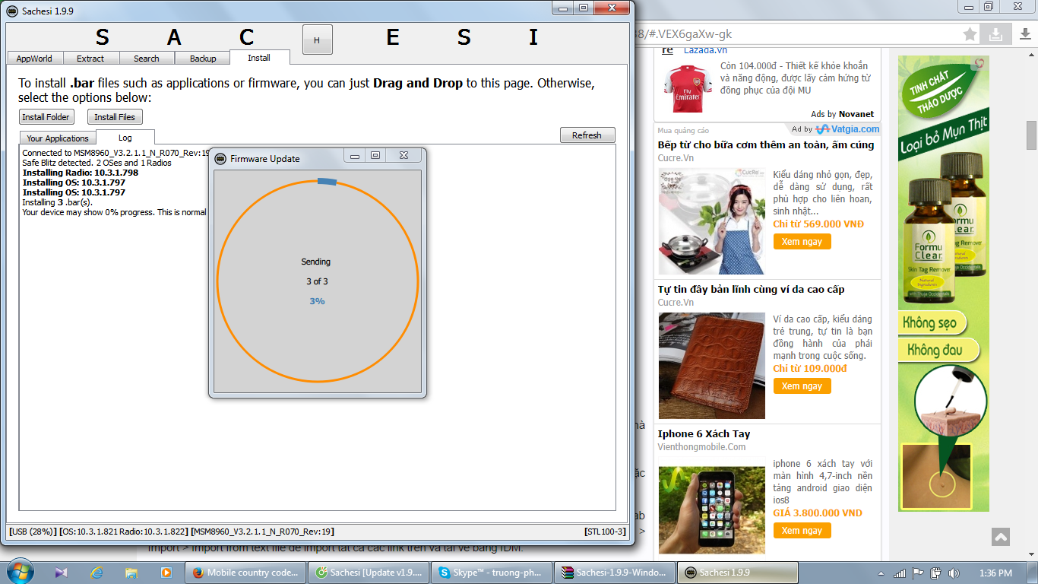Open Windows Media Player taskbar icon
1038x584 pixels.
coord(166,573)
